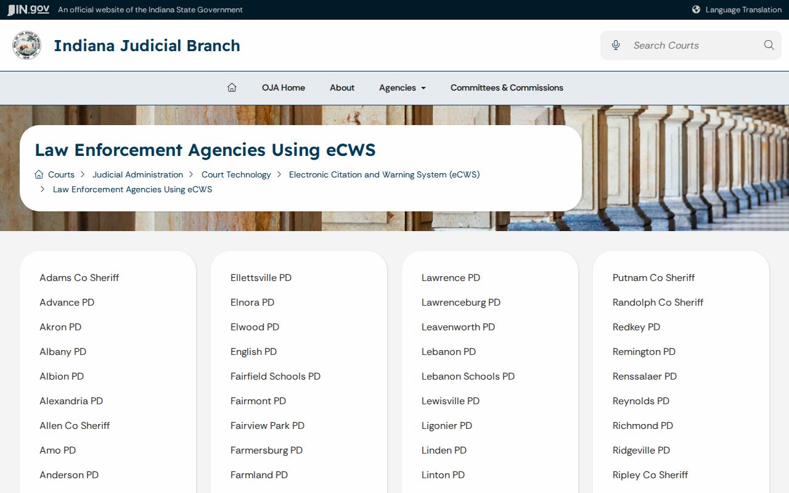Expand the Agencies dropdown menu
Screen dimensions: 789x493
point(403,88)
